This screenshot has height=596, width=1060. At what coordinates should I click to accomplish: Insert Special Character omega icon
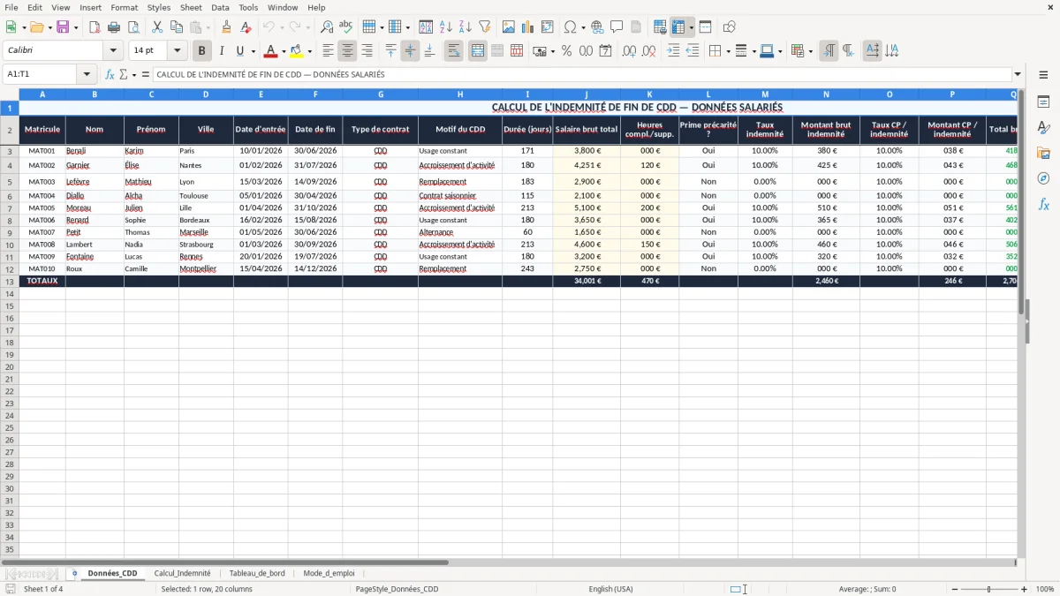coord(570,27)
